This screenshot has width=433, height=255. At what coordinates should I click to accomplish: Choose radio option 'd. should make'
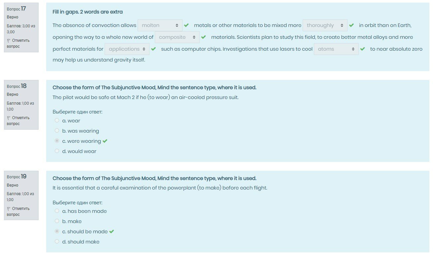point(57,242)
